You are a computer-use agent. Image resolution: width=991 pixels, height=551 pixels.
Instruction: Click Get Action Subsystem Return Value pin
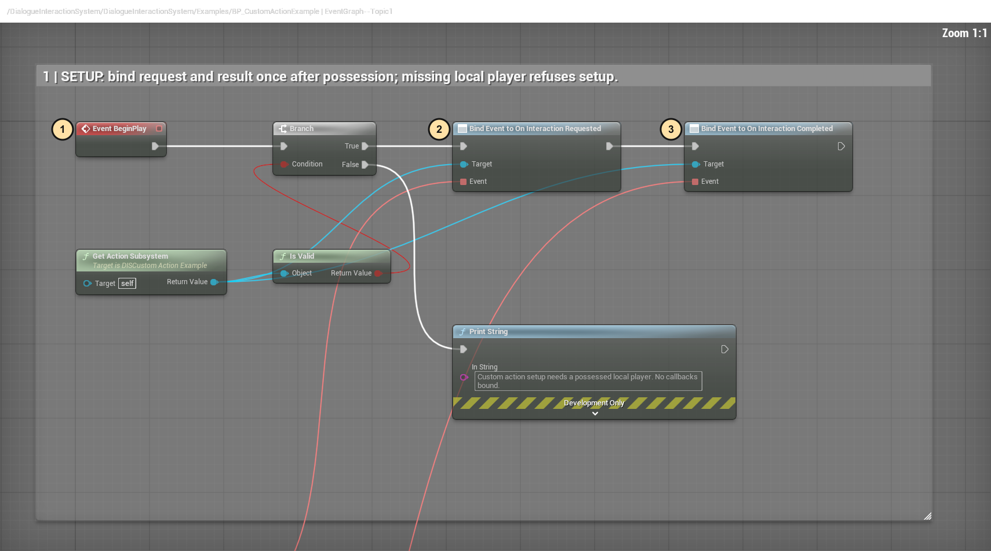click(x=214, y=282)
